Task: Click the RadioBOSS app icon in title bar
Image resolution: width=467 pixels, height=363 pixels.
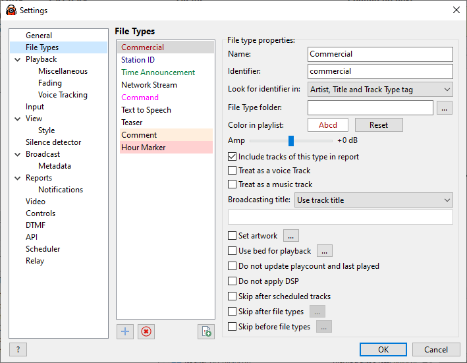Action: pyautogui.click(x=11, y=10)
